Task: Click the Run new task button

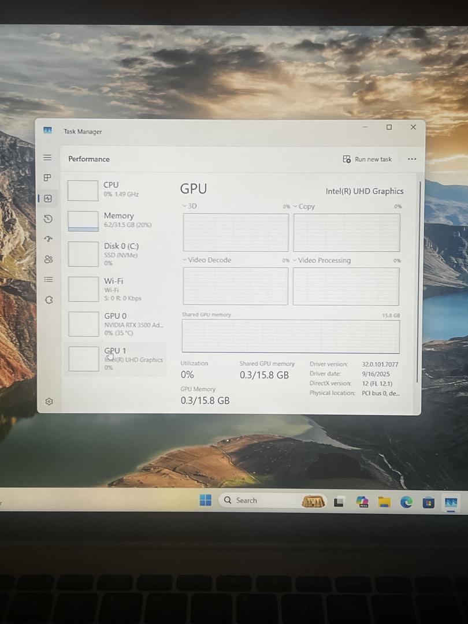Action: [367, 159]
